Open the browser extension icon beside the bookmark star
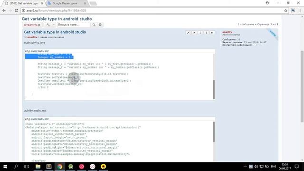The image size is (304, 171). (x=293, y=10)
